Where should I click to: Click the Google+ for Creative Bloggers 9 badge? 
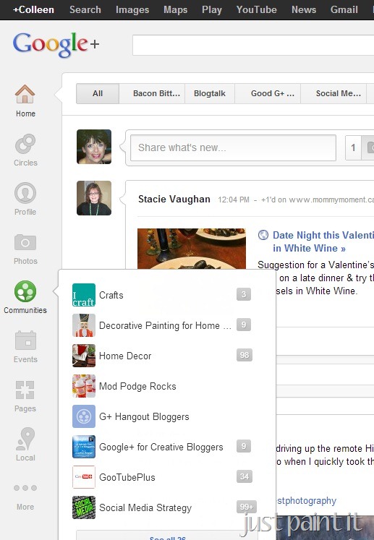pos(244,446)
